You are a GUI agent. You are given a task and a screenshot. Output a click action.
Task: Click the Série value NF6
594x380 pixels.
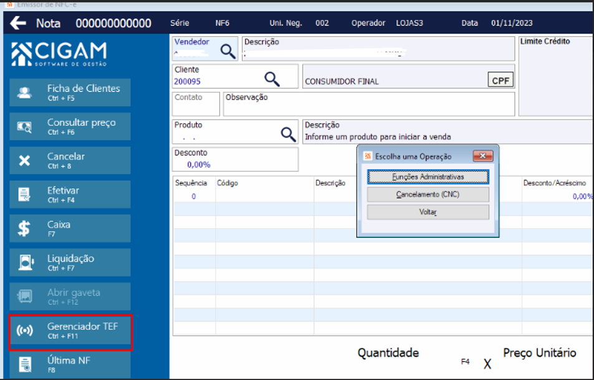223,23
